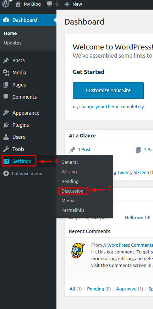This screenshot has height=309, width=153.
Task: Click the comments bubble icon in admin bar
Action: [50, 4]
